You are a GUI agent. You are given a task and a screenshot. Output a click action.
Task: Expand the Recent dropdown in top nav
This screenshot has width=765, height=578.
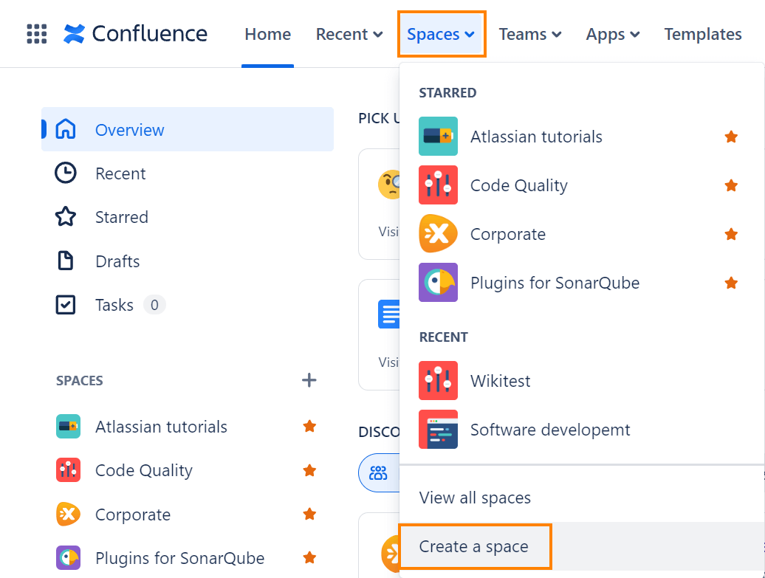(x=349, y=34)
